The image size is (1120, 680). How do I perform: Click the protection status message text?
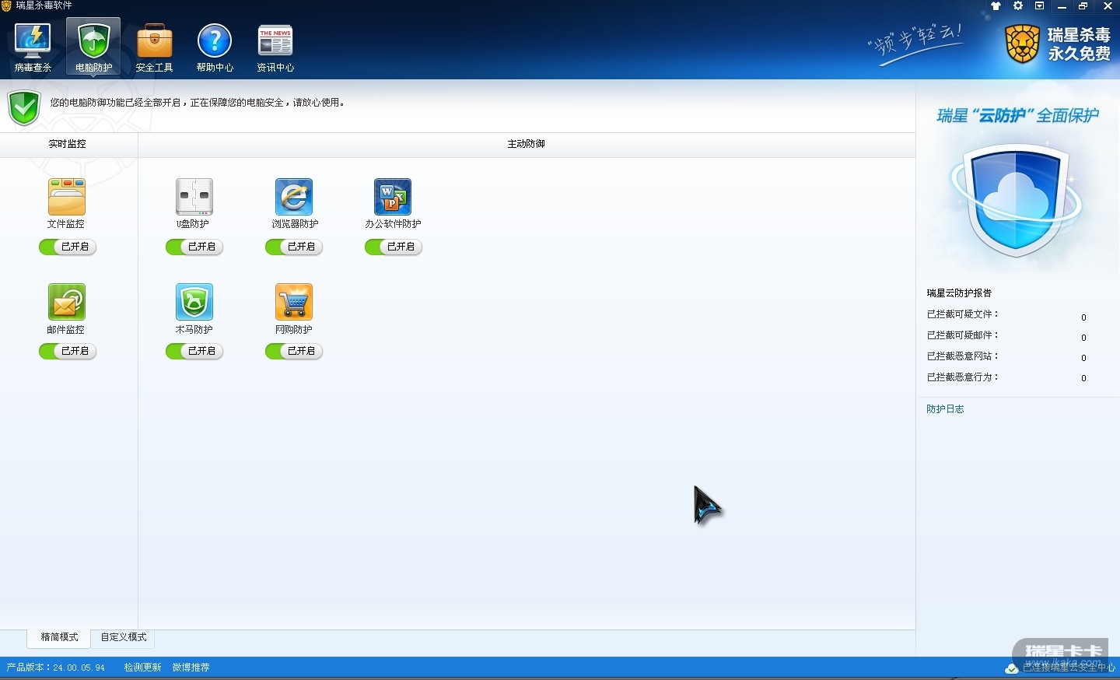pyautogui.click(x=198, y=103)
